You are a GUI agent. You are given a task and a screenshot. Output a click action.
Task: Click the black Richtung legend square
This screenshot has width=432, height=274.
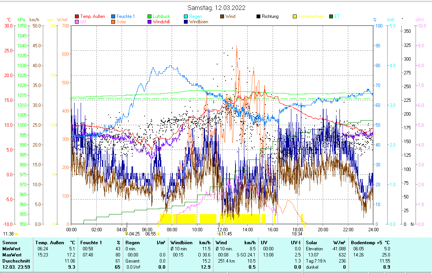point(259,16)
